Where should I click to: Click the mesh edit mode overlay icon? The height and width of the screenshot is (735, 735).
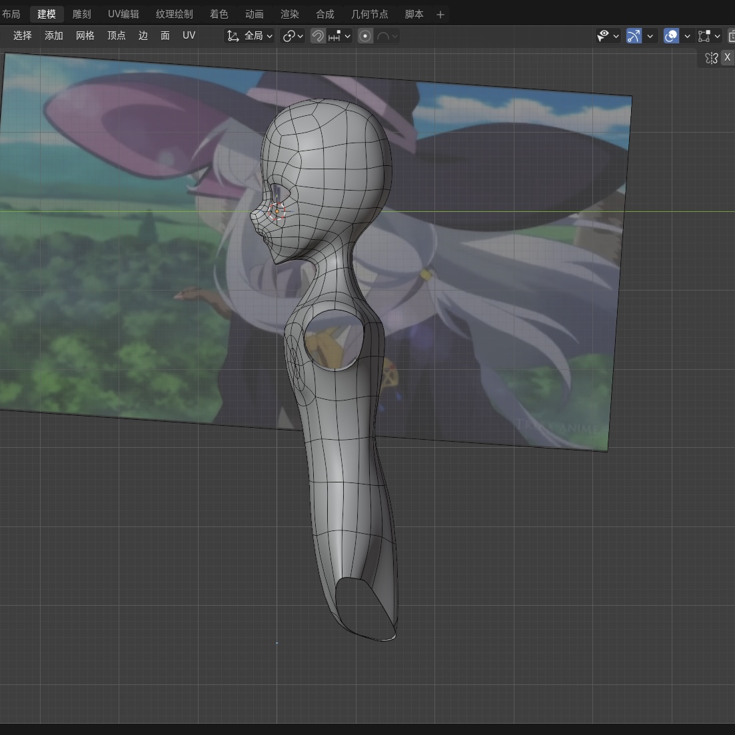(704, 36)
